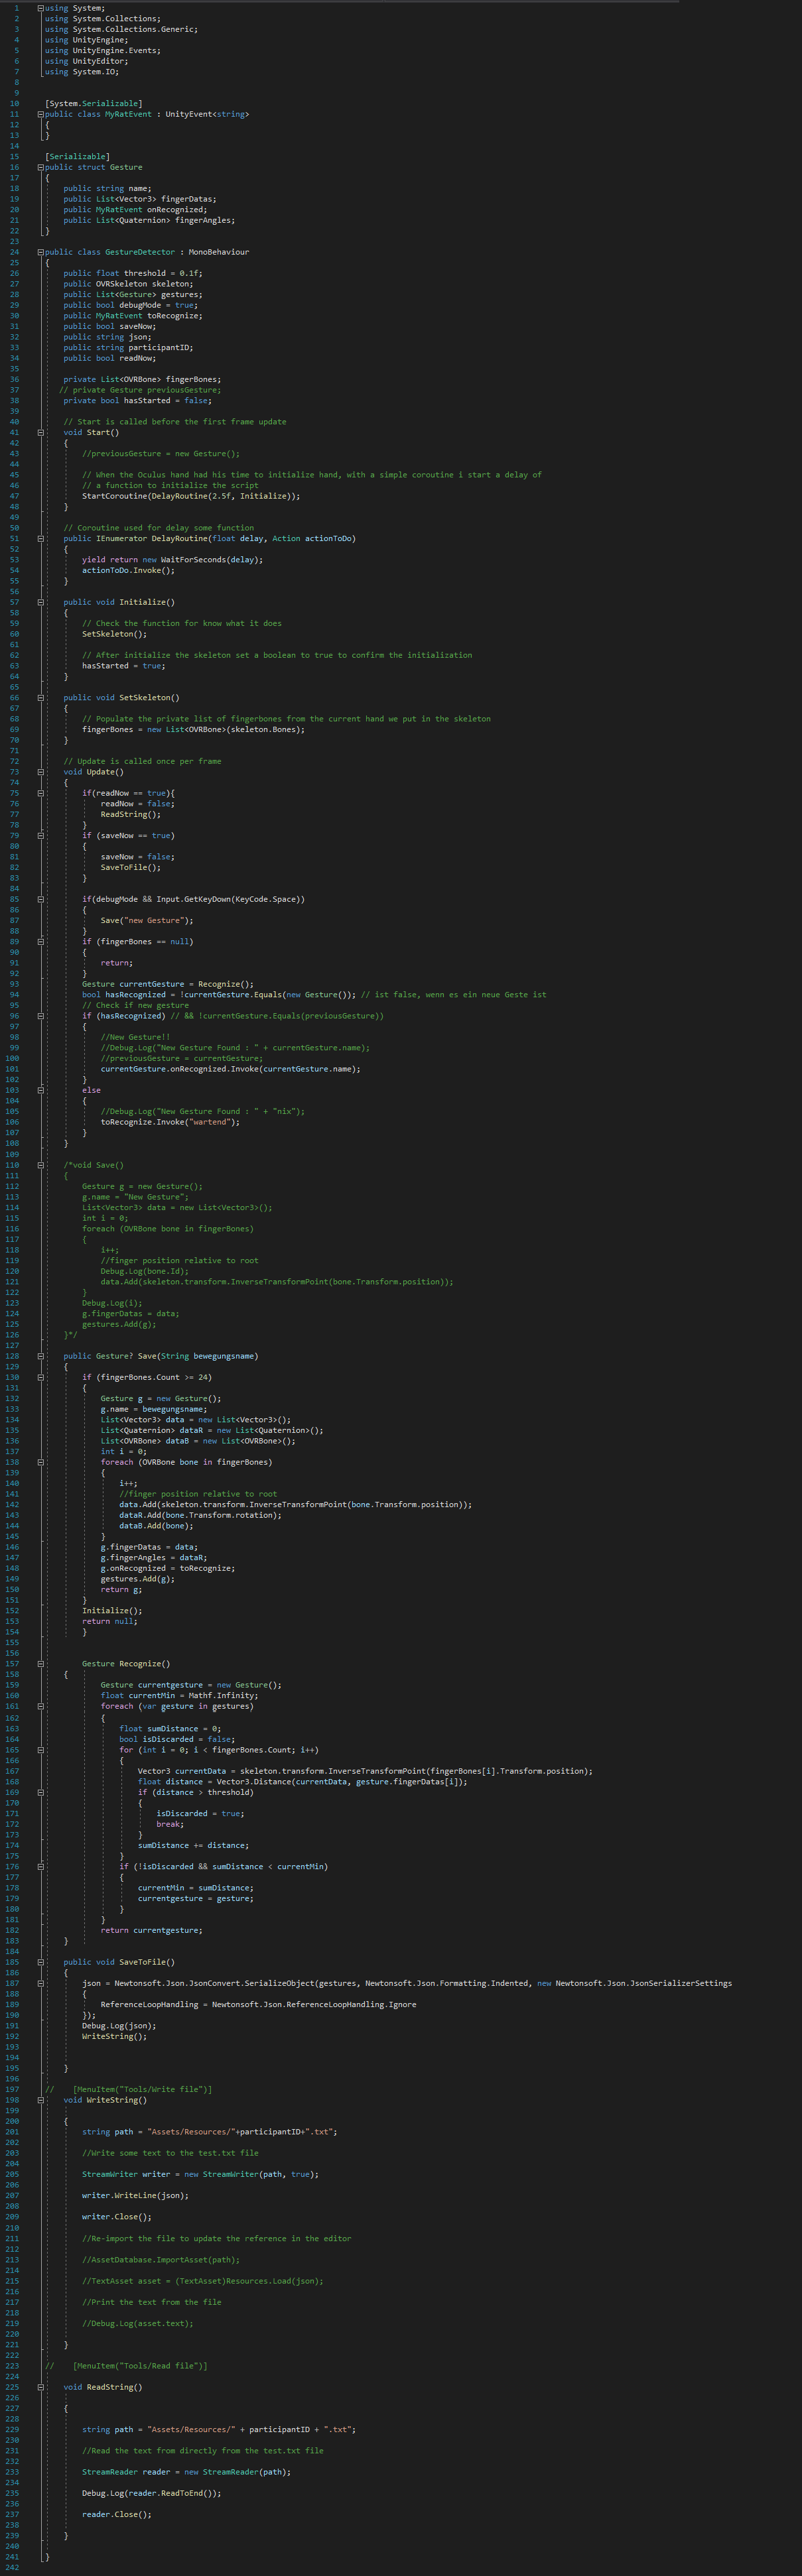Click 'StreamReader reader = new StreamReader(path);' line
The width and height of the screenshot is (802, 2576).
(187, 2472)
